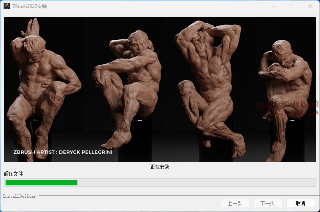Click the InstallBuilder text label

tap(19, 196)
